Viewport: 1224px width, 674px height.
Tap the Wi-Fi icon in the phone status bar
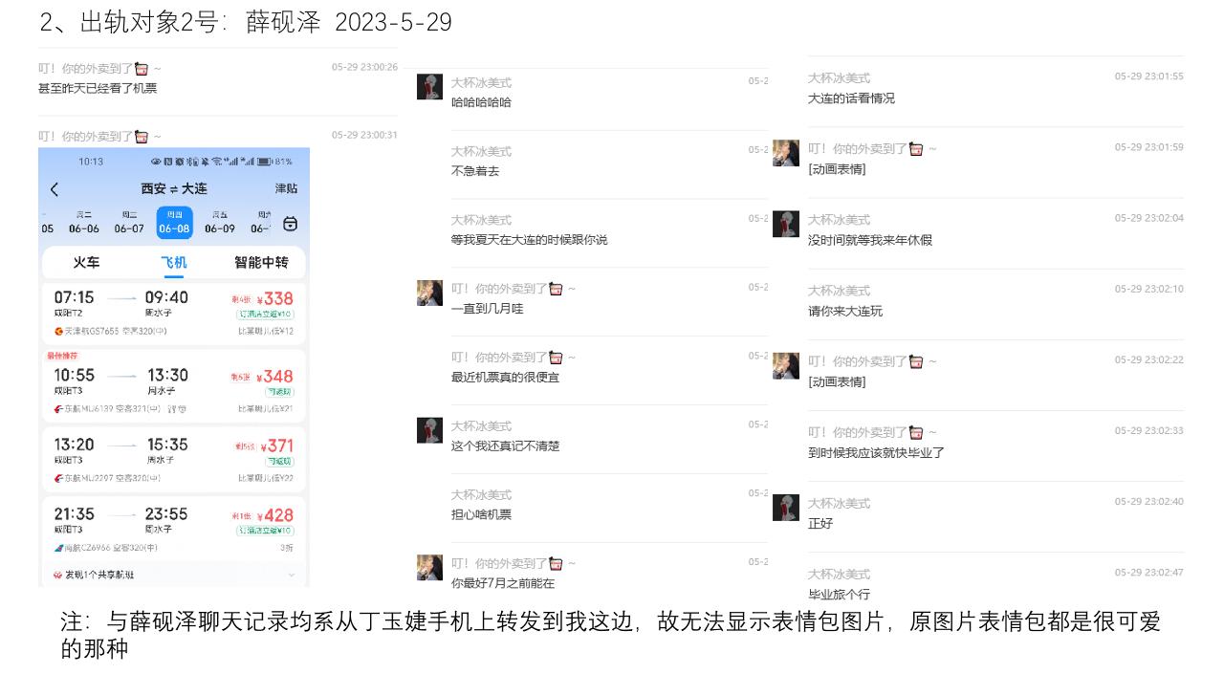tap(216, 162)
